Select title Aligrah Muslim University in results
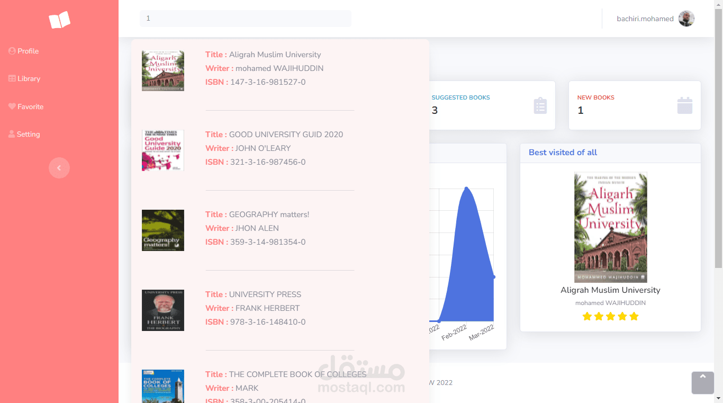Viewport: 723px width, 403px height. point(275,55)
